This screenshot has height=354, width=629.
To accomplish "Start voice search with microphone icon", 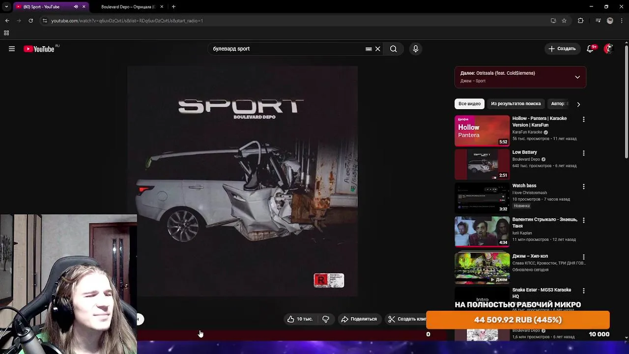I will point(416,49).
